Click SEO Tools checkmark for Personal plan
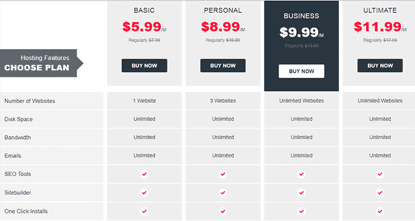The height and width of the screenshot is (221, 415). 223,174
